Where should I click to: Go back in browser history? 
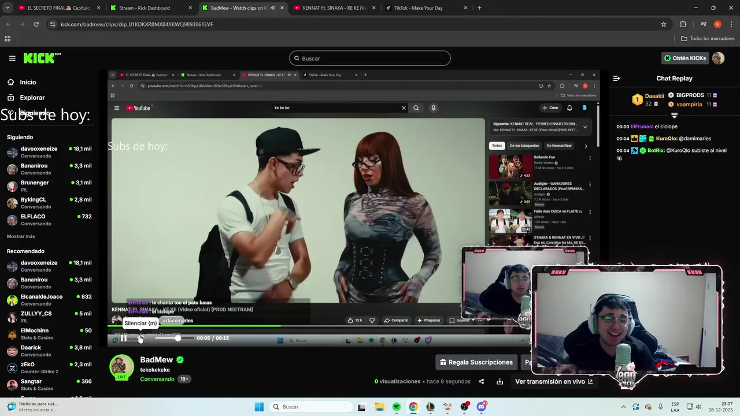click(8, 24)
